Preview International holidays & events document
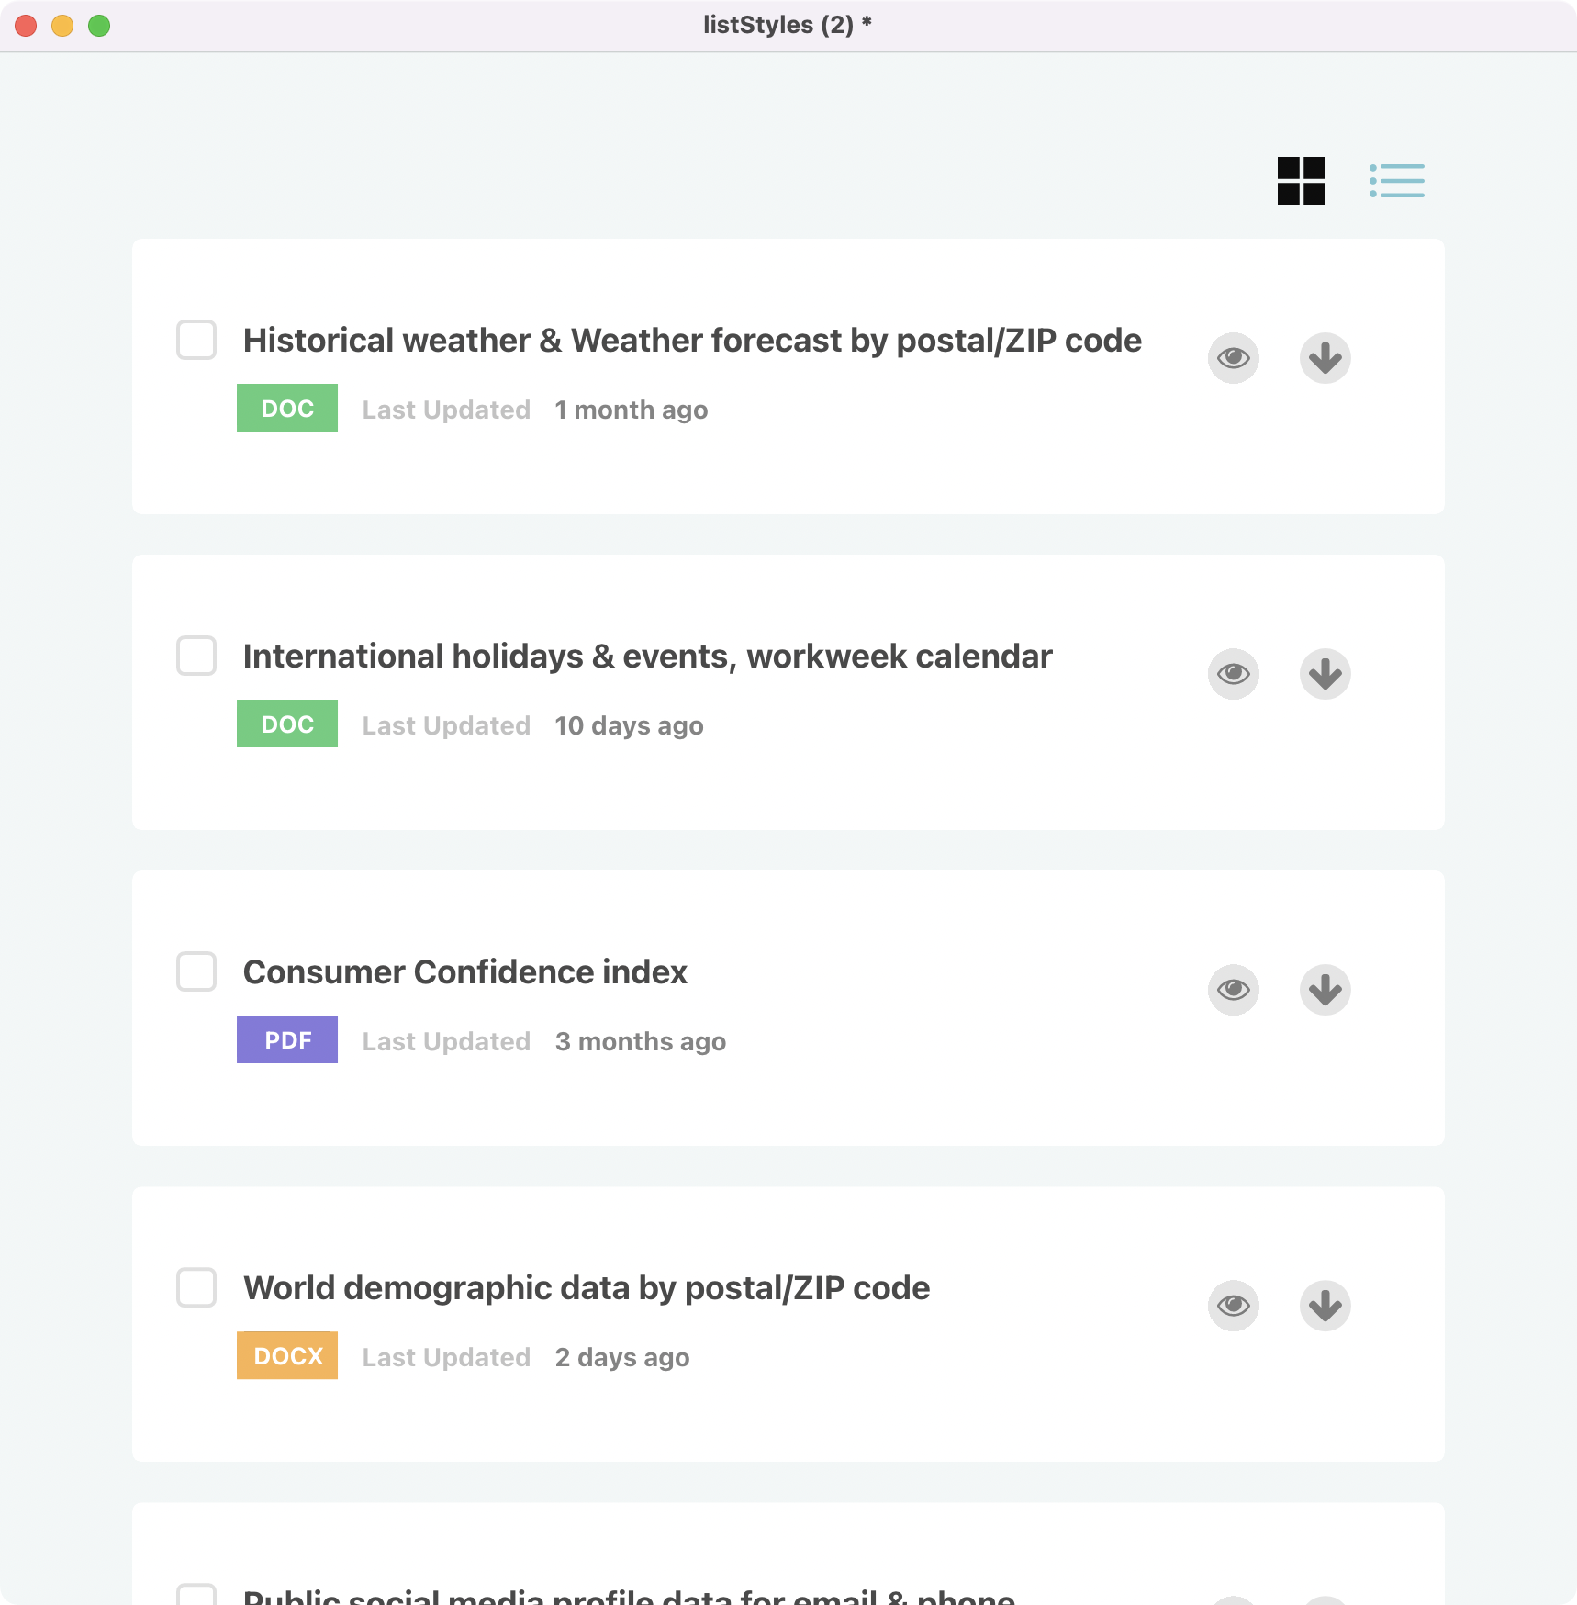This screenshot has height=1605, width=1577. pos(1233,673)
